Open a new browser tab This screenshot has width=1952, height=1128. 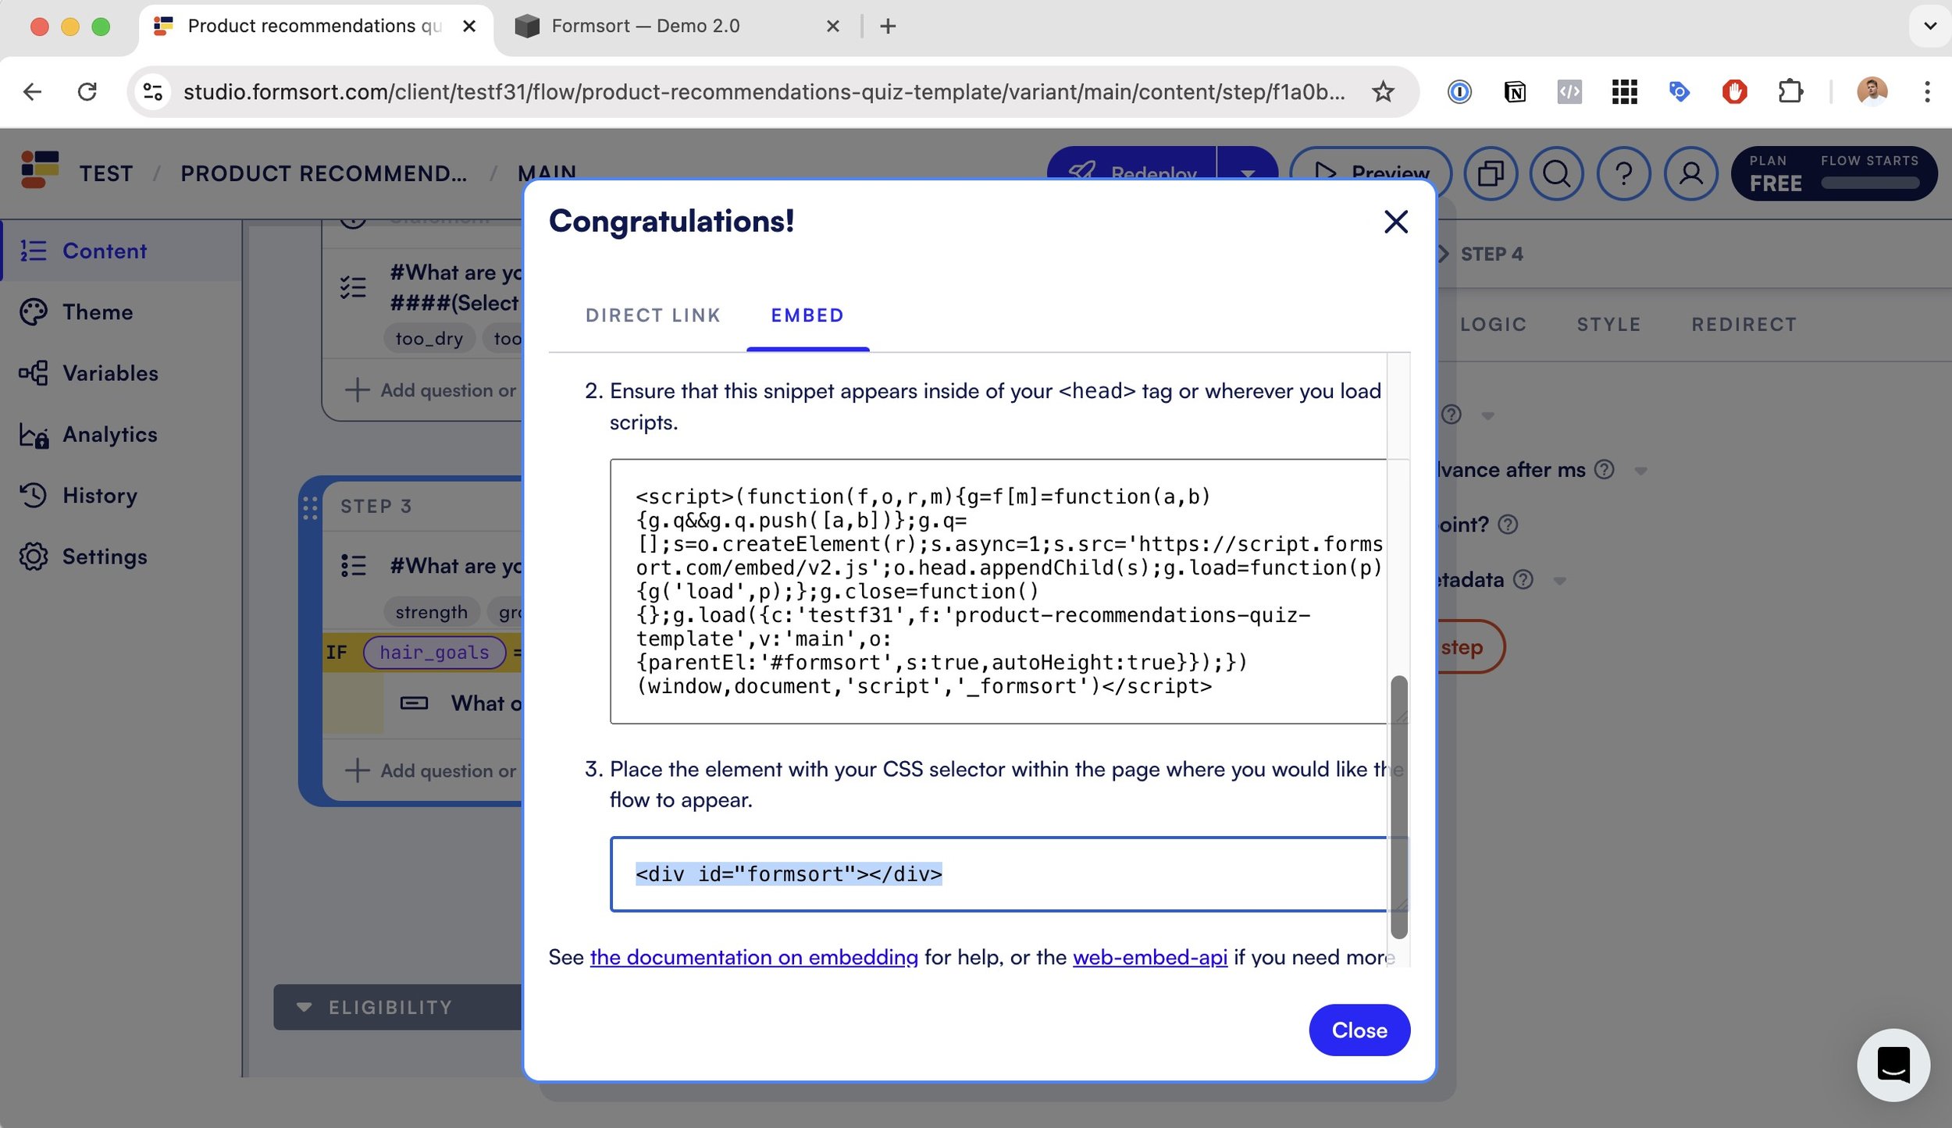pyautogui.click(x=888, y=27)
